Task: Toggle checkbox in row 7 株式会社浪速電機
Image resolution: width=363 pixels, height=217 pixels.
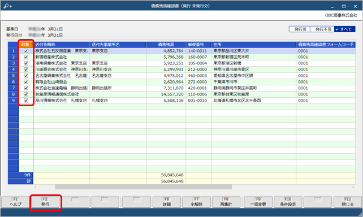Action: [x=26, y=88]
